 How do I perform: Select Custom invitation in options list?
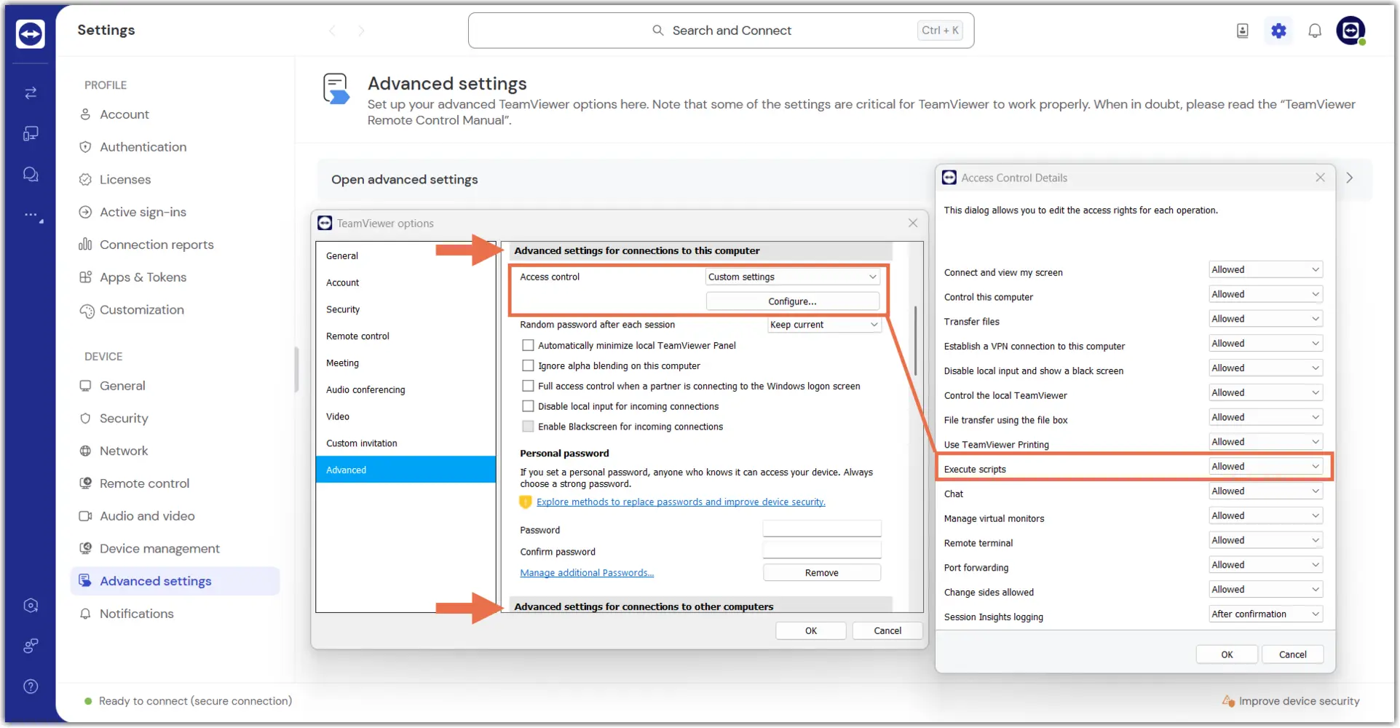[x=406, y=443]
